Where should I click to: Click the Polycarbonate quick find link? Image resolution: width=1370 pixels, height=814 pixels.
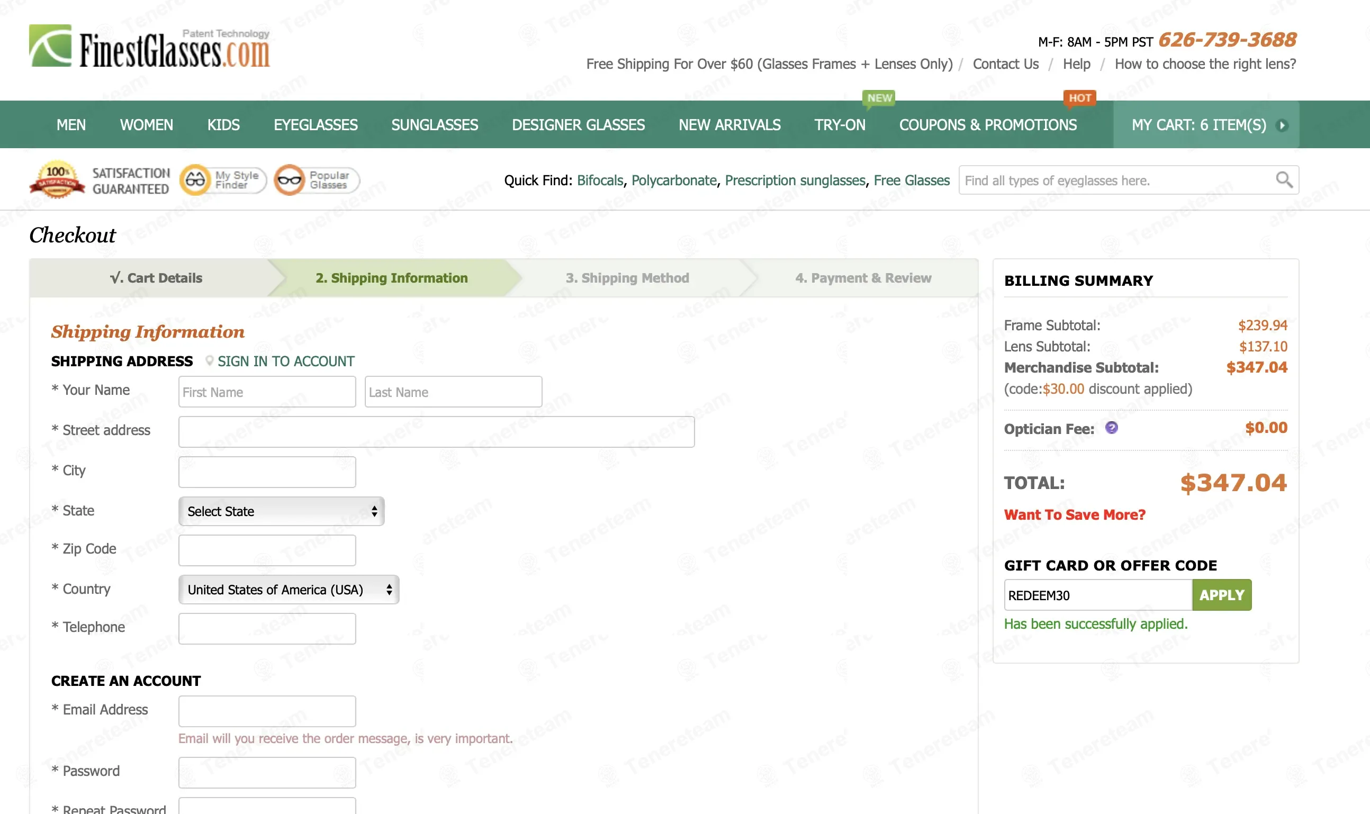tap(674, 180)
